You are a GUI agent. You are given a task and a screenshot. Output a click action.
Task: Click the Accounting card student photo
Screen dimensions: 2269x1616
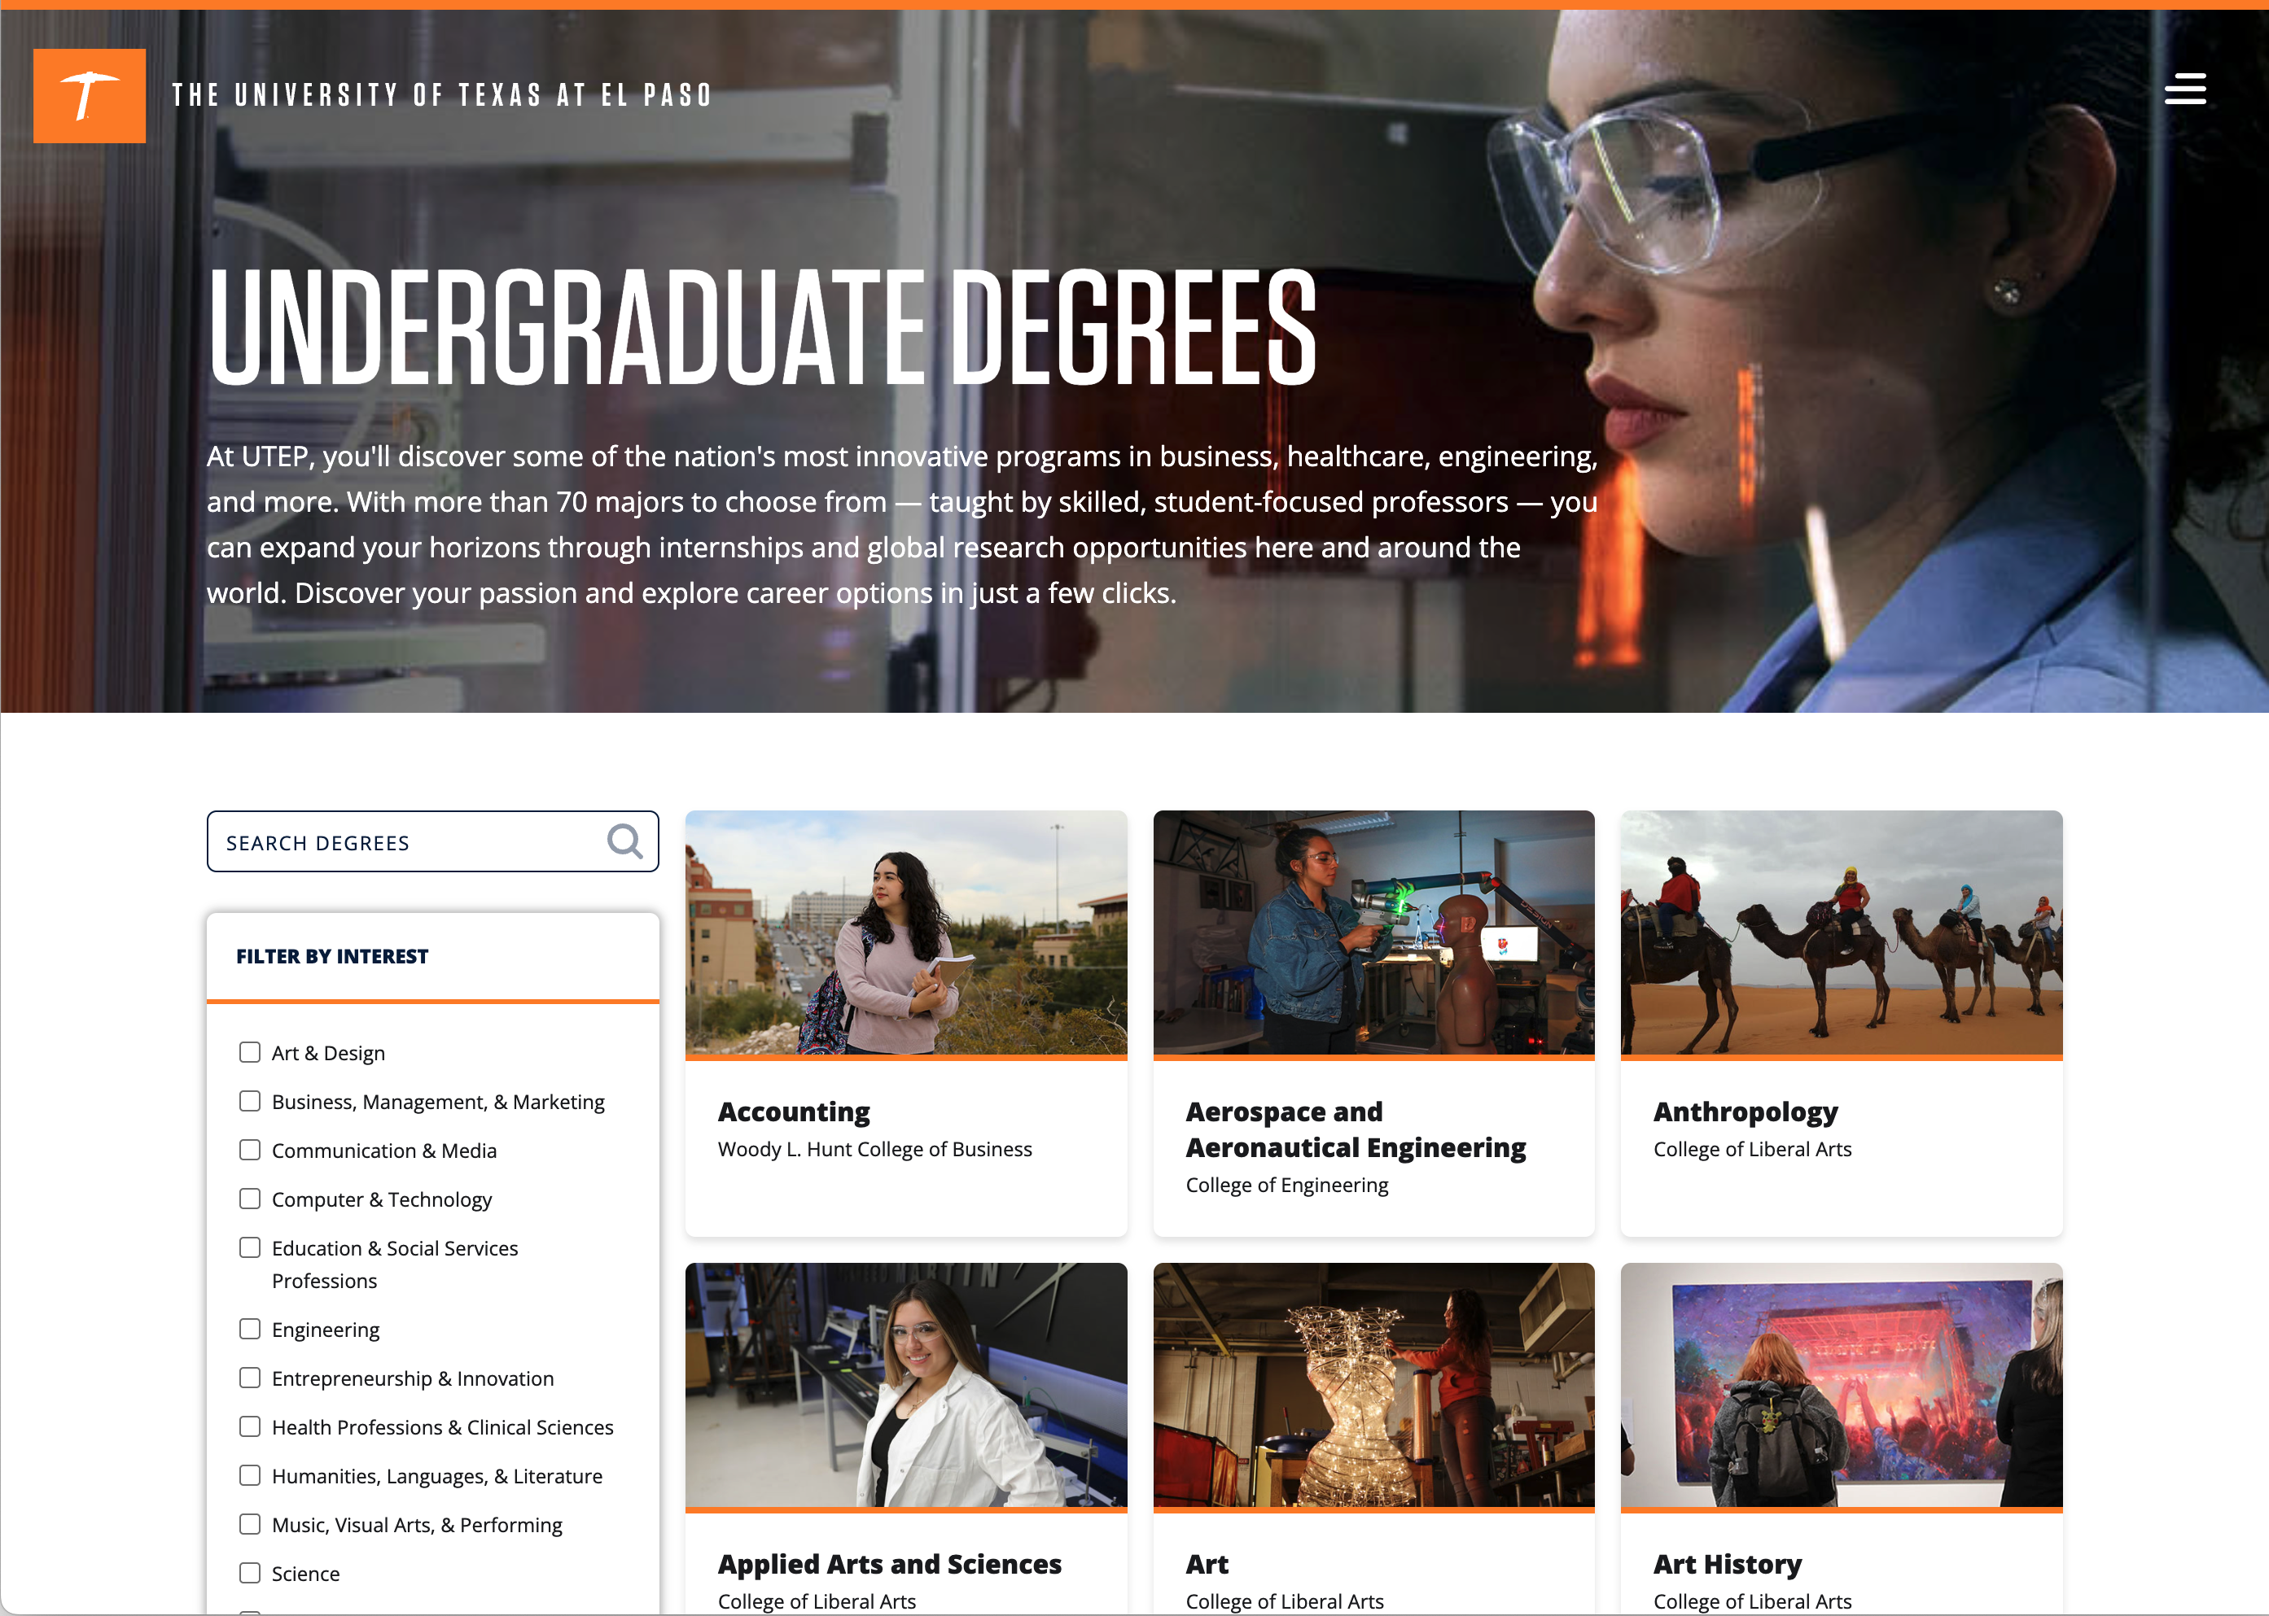click(x=905, y=932)
